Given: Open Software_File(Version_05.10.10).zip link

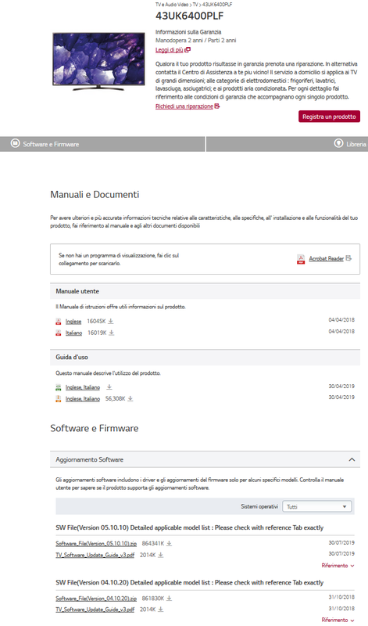Looking at the screenshot, I should tap(96, 544).
